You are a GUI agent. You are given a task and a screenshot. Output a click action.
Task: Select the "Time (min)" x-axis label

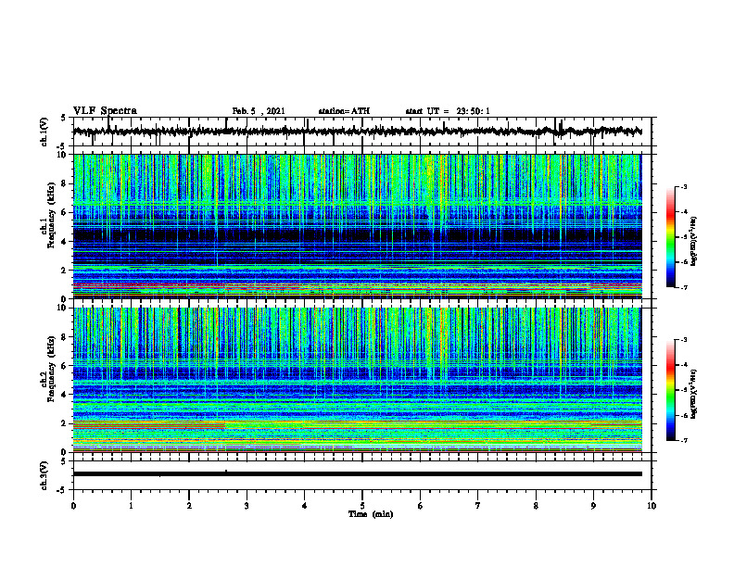[371, 514]
